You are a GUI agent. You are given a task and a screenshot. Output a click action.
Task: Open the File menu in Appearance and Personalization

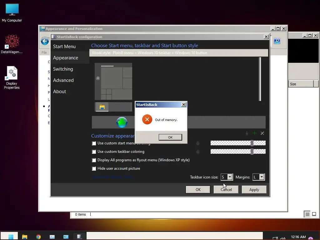(44, 52)
